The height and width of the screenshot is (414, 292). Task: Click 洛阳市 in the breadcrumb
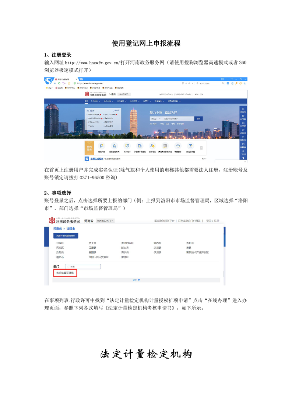point(71,229)
